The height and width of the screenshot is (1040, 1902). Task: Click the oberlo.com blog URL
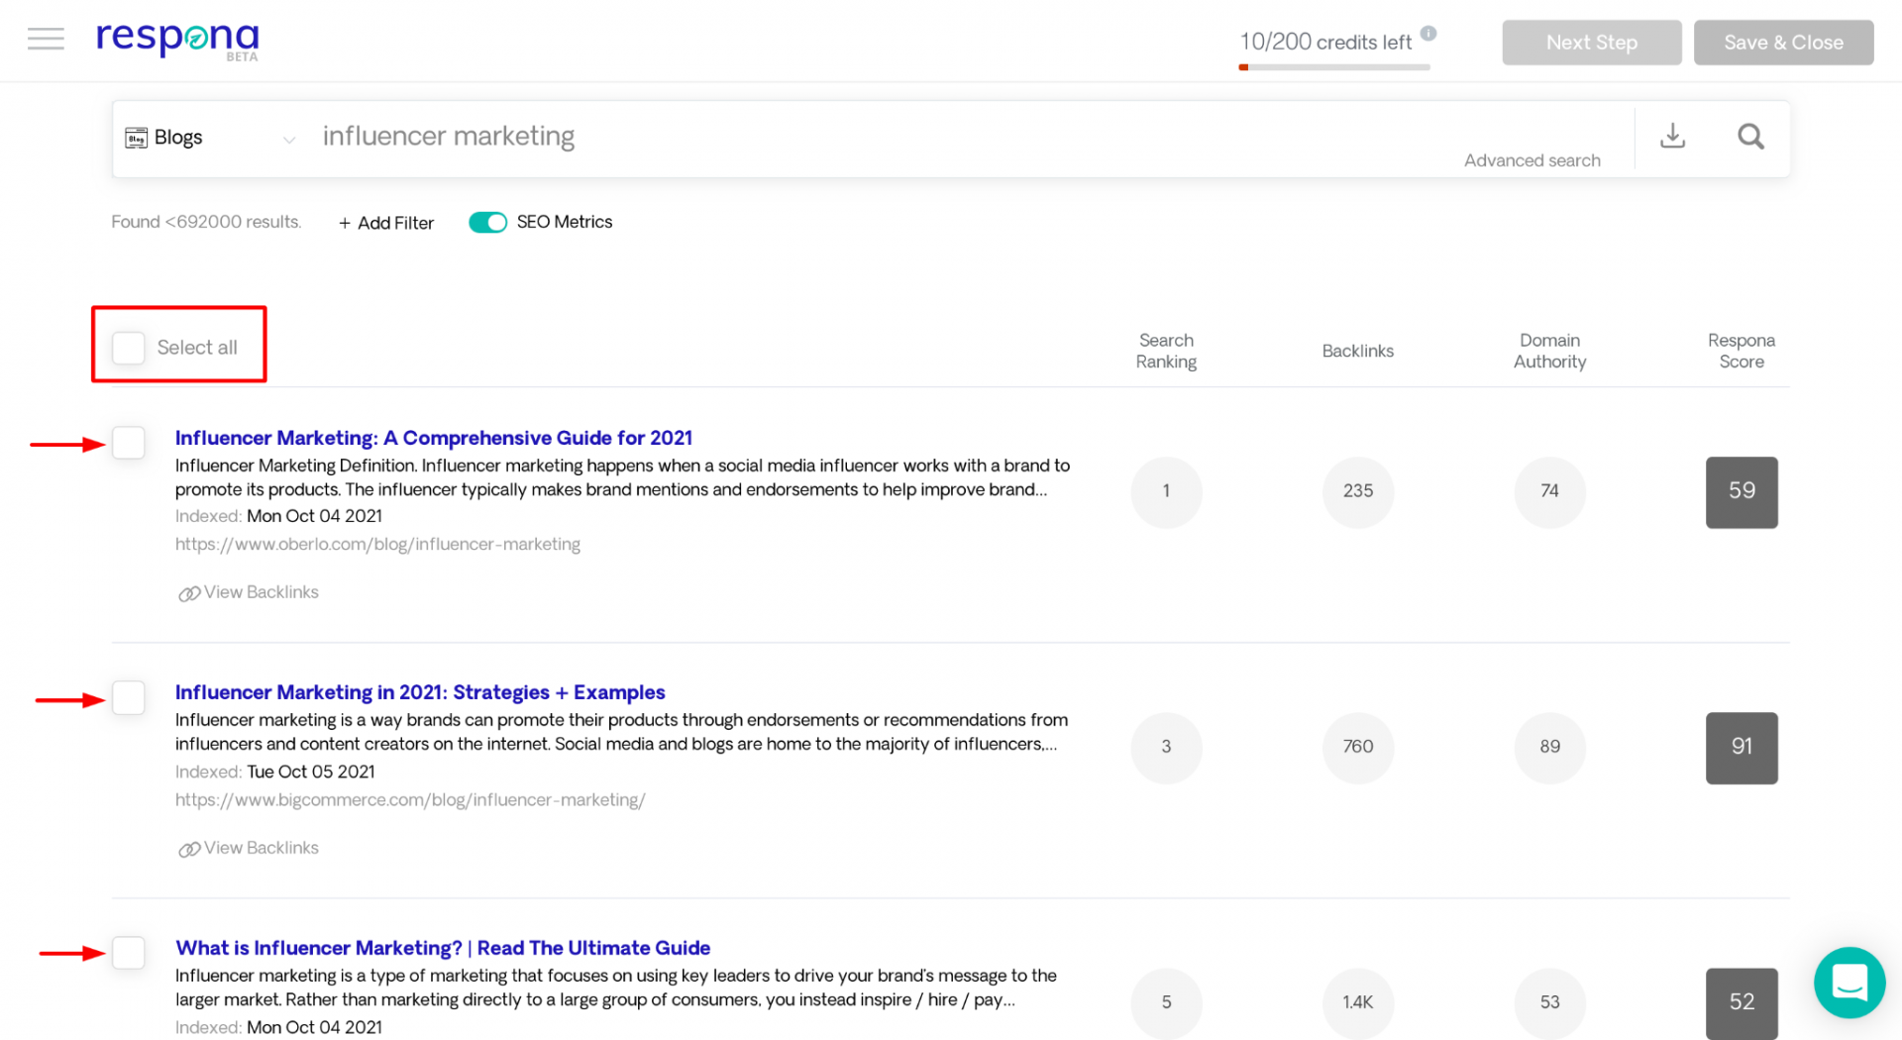click(x=377, y=544)
